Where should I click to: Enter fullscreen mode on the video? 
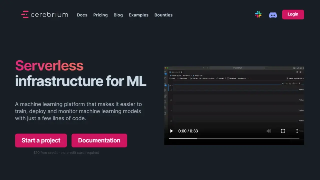[x=283, y=131]
